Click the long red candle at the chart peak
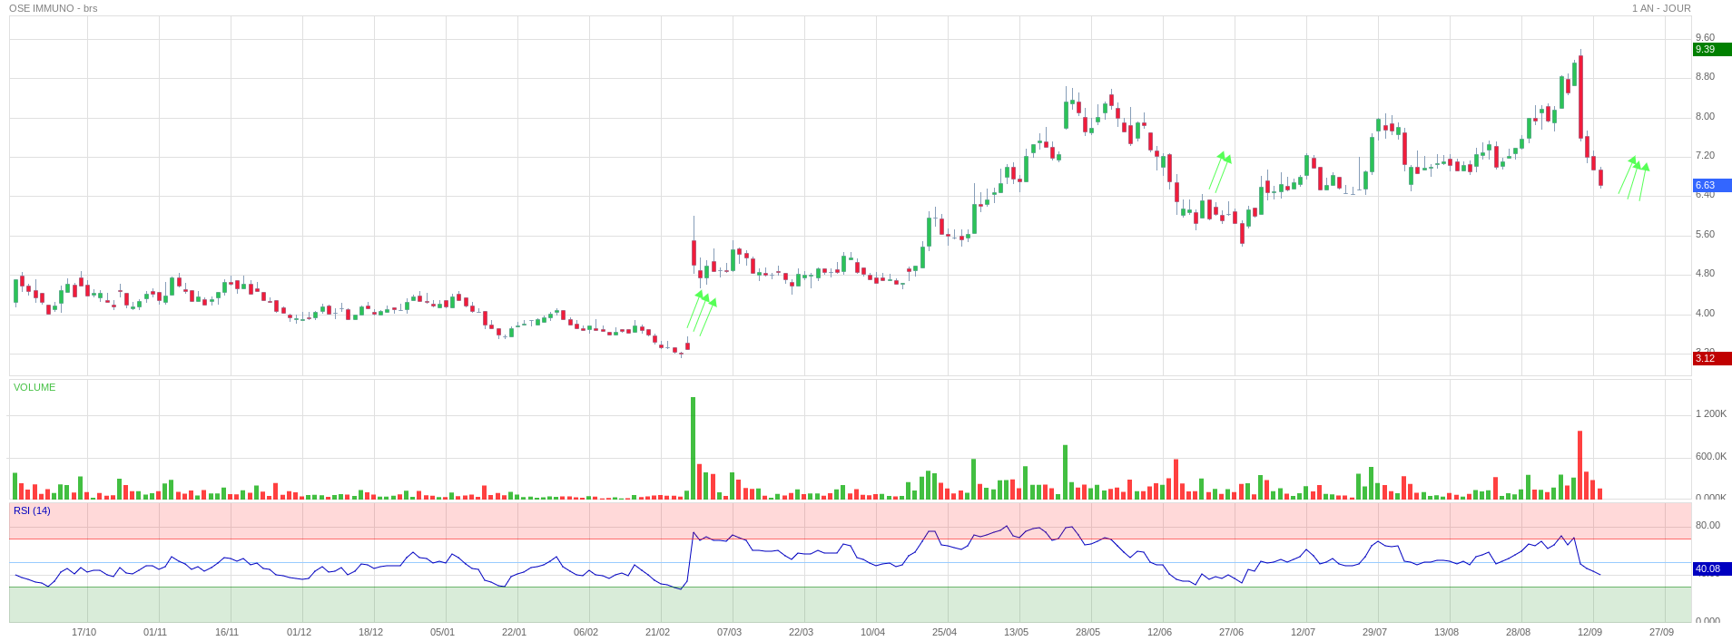This screenshot has height=641, width=1732. [1580, 96]
